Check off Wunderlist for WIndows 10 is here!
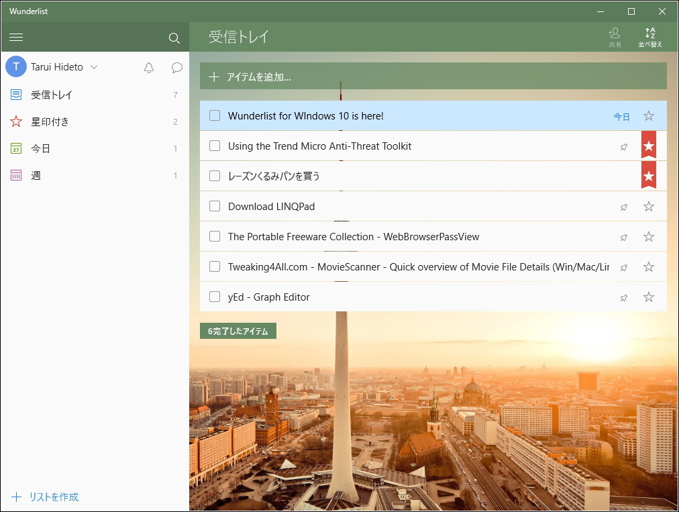 pos(215,115)
